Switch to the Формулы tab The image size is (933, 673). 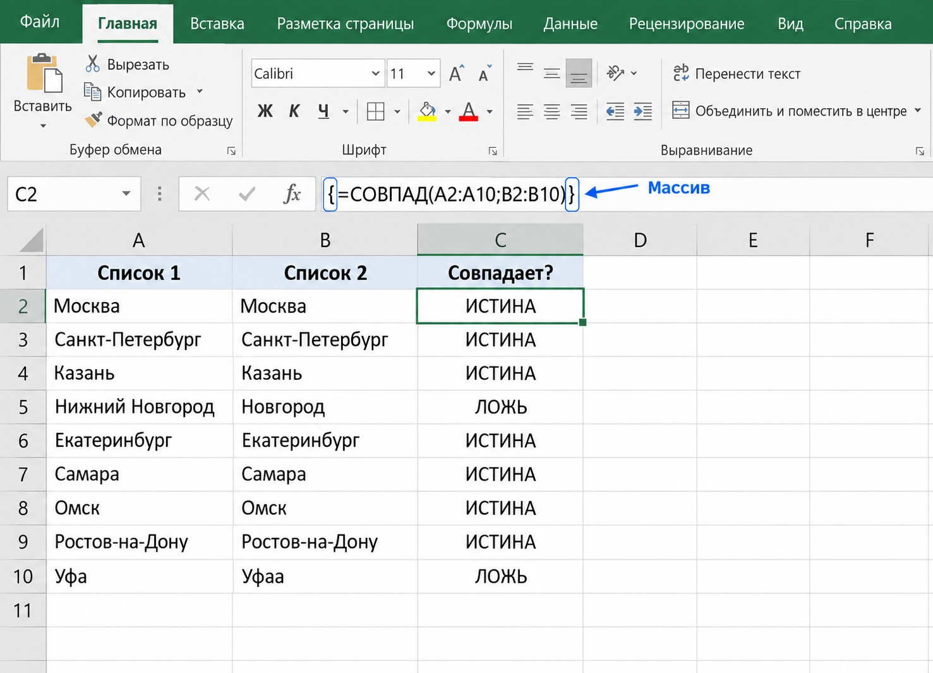click(x=479, y=24)
